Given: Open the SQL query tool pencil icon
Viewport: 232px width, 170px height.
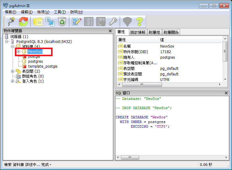Looking at the screenshot, I should click(76, 22).
